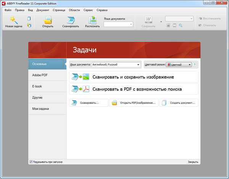The height and width of the screenshot is (179, 229).
Task: Click Сканировать в PDF с возможностью поиска
Action: click(x=134, y=89)
